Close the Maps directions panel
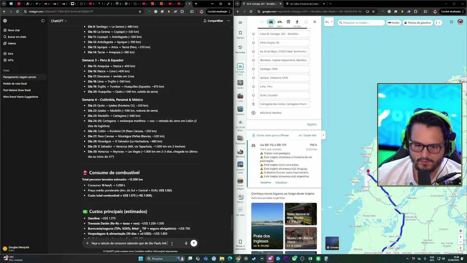 314,22
